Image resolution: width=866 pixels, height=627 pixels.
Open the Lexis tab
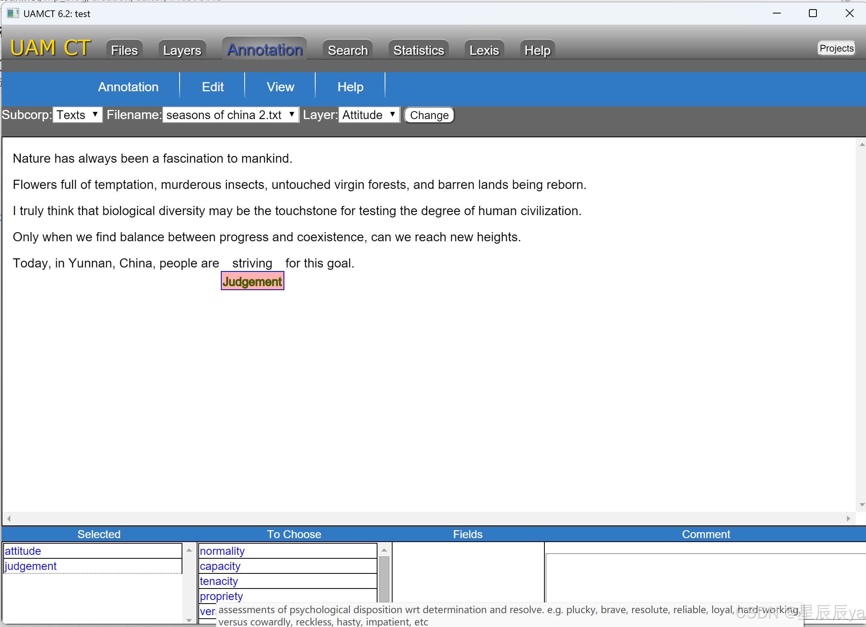[x=484, y=50]
